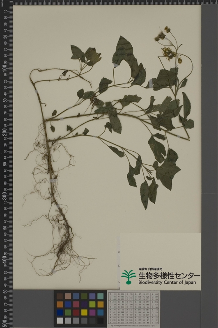
Task: Select the red swatch in third row
Action: [76, 312]
